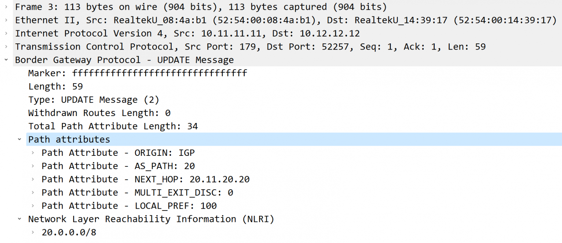
Task: Expand Path Attribute LOCAL_PREF: 100
Action: pos(33,205)
